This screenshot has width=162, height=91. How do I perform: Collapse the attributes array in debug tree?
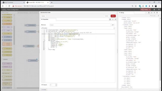(x=123, y=76)
